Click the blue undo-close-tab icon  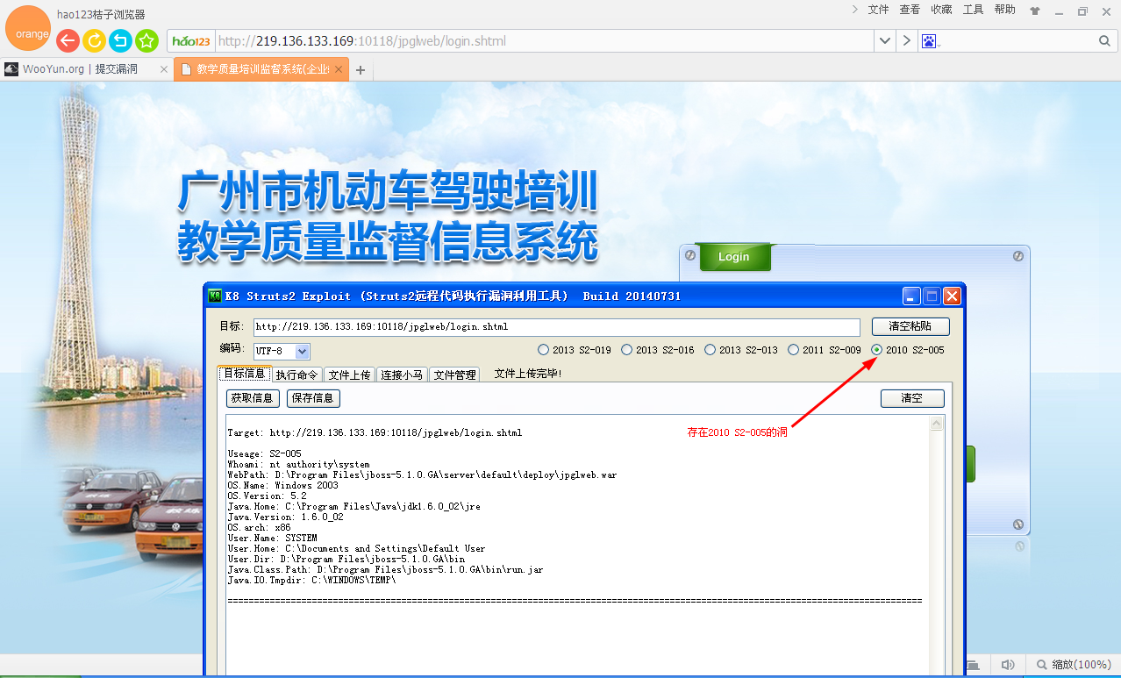tap(120, 40)
